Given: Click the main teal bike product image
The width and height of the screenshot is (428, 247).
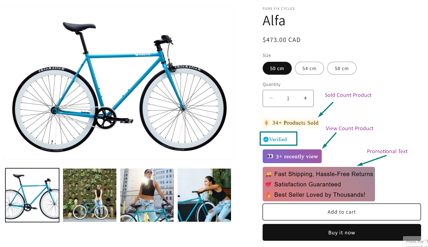Looking at the screenshot, I should click(x=119, y=83).
